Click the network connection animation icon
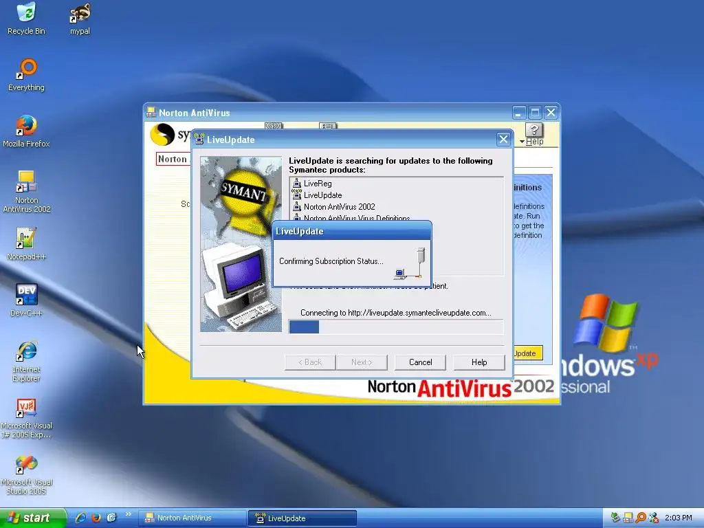Image resolution: width=704 pixels, height=528 pixels. [408, 263]
